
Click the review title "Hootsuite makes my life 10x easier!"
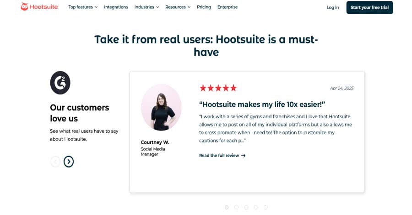pos(262,105)
